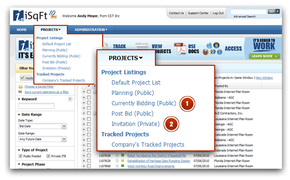The width and height of the screenshot is (290, 180).
Task: Click the Windows logo icon in the banner
Action: tap(216, 45)
